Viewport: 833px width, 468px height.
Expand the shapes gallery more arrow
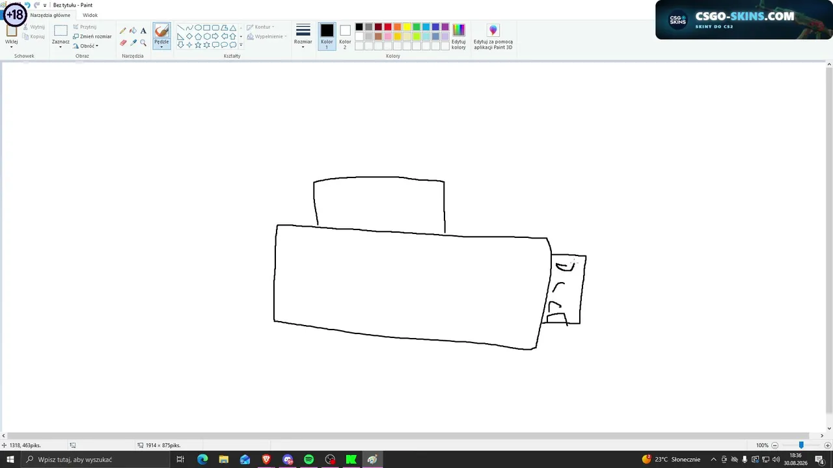coord(241,45)
